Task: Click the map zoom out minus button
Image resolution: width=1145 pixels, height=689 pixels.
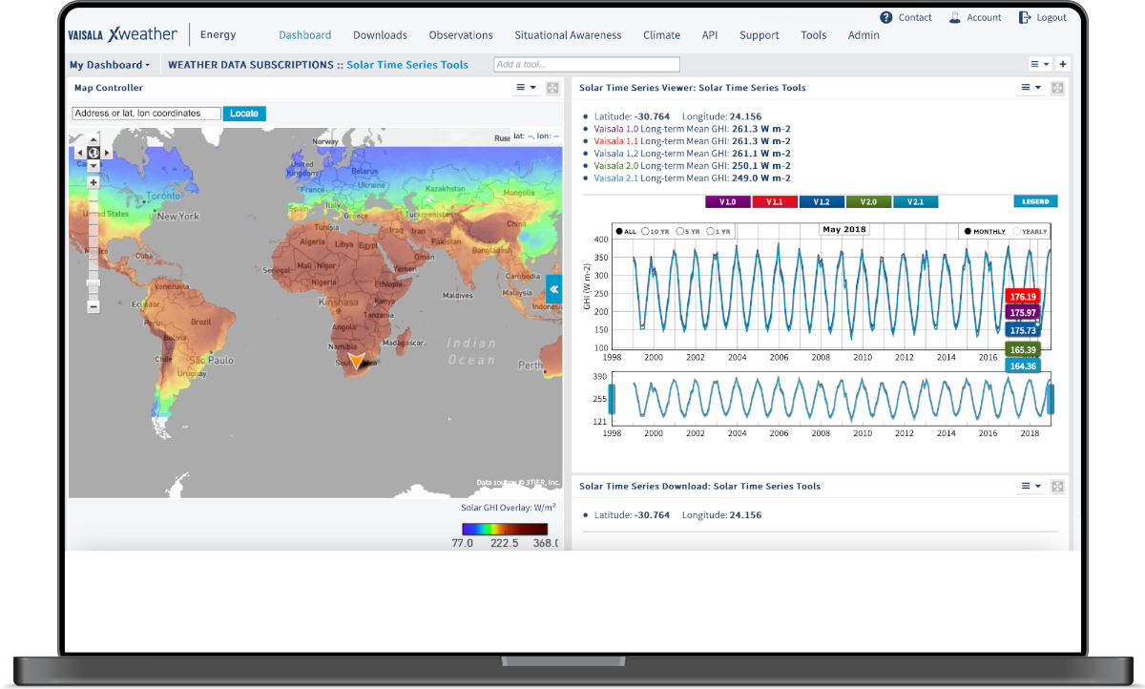Action: (x=94, y=306)
